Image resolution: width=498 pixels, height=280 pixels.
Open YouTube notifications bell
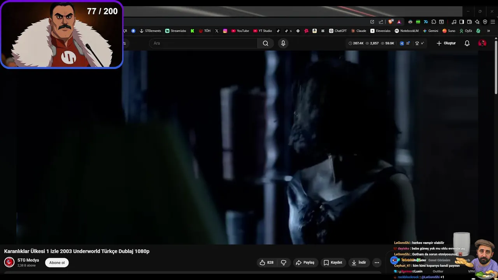pos(467,43)
